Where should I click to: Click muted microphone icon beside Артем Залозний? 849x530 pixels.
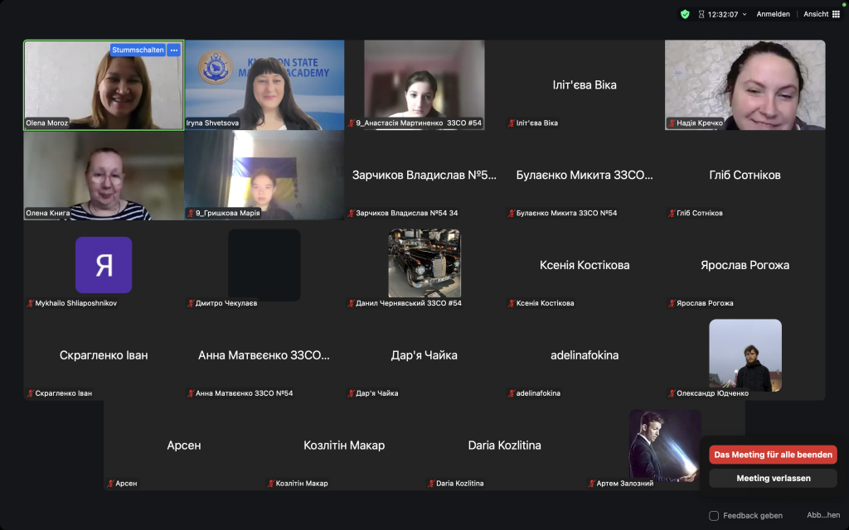tap(591, 484)
